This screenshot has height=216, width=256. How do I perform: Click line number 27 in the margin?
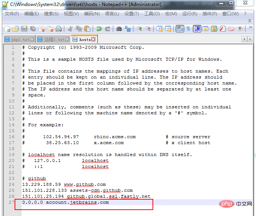(x=12, y=202)
